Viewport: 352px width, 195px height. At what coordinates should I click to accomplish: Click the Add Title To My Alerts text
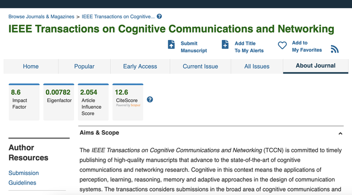click(249, 47)
